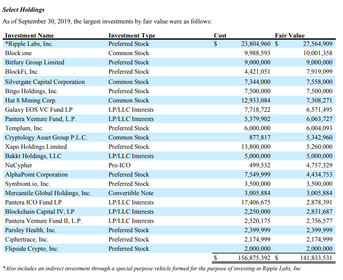
Task: Click the 'Fair Value' column header
Action: [x=290, y=36]
